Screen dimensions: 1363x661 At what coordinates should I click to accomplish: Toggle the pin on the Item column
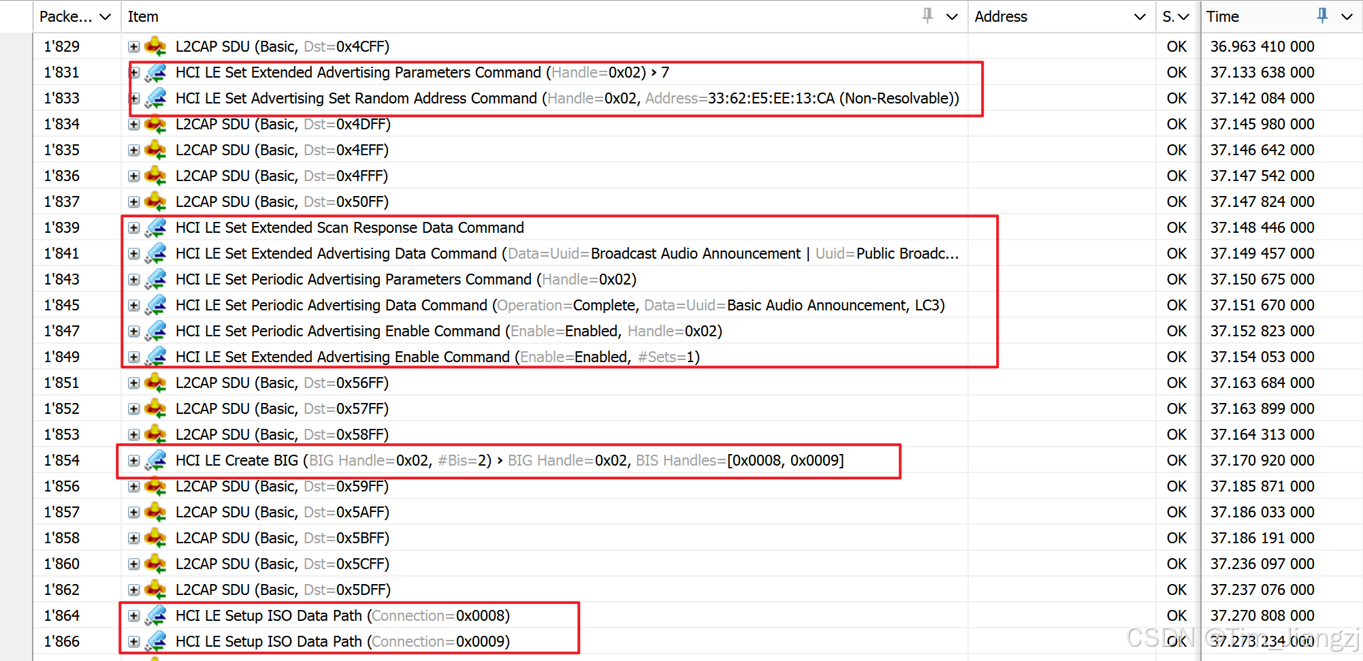pos(927,15)
